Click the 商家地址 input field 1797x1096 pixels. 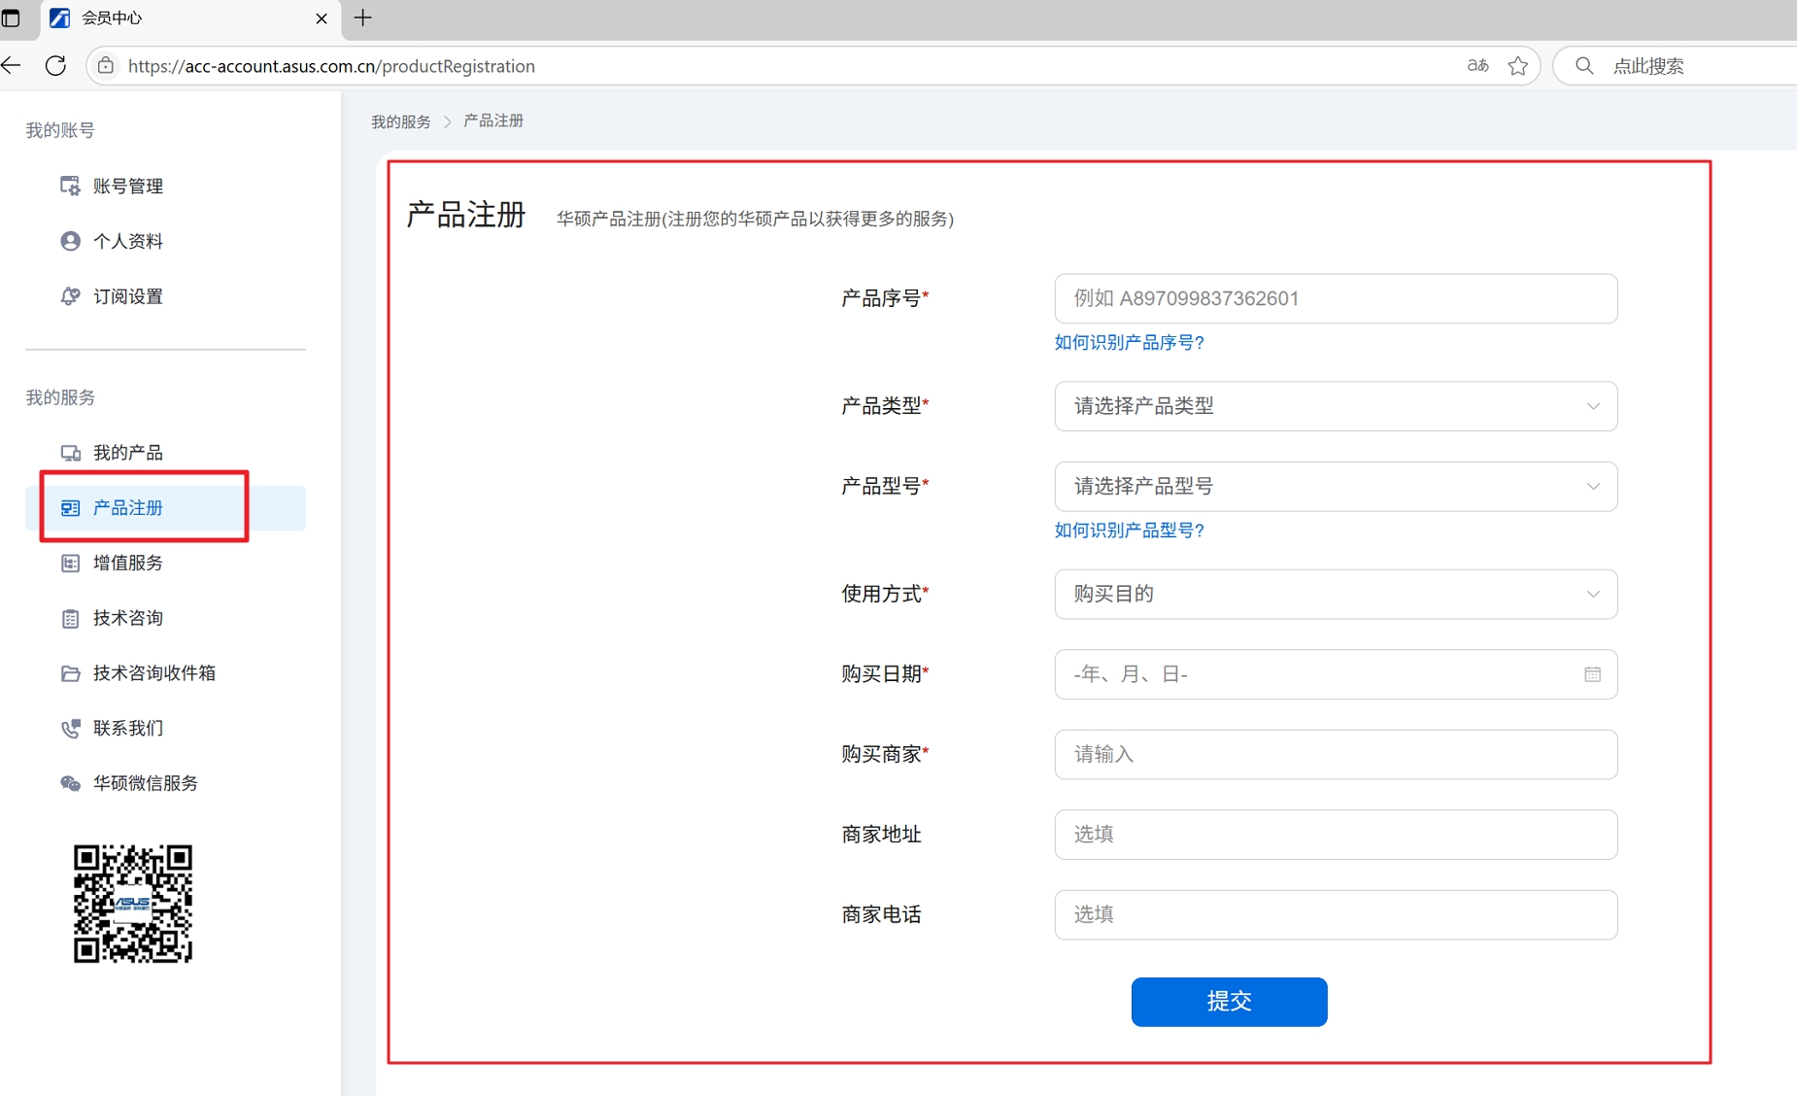(x=1336, y=835)
